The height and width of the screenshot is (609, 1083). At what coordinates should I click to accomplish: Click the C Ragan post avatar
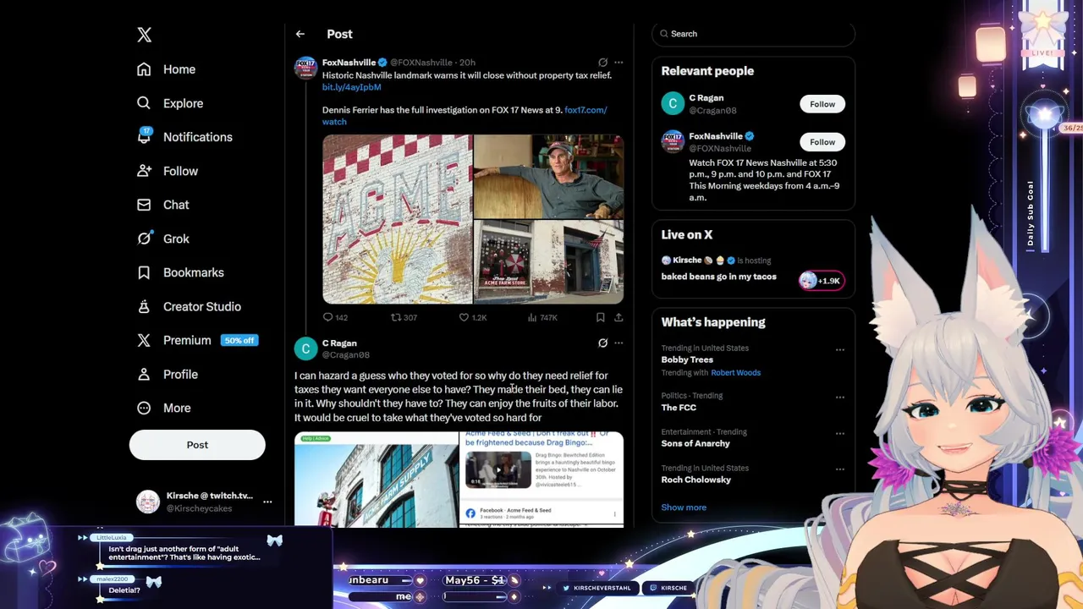pyautogui.click(x=305, y=348)
